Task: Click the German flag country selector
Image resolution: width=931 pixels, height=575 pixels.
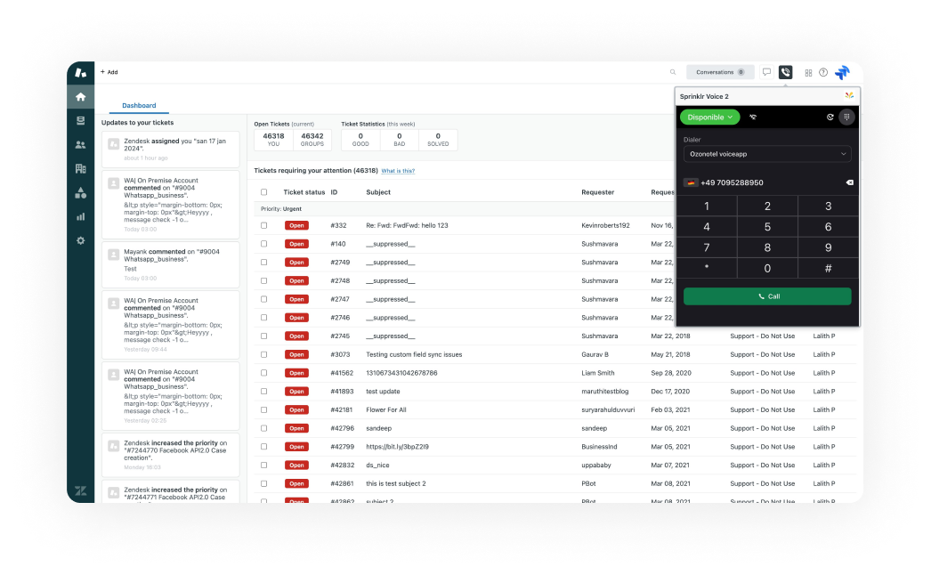Action: pos(691,182)
